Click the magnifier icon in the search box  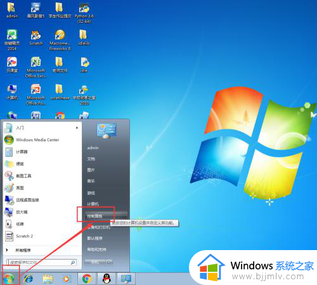pos(73,262)
